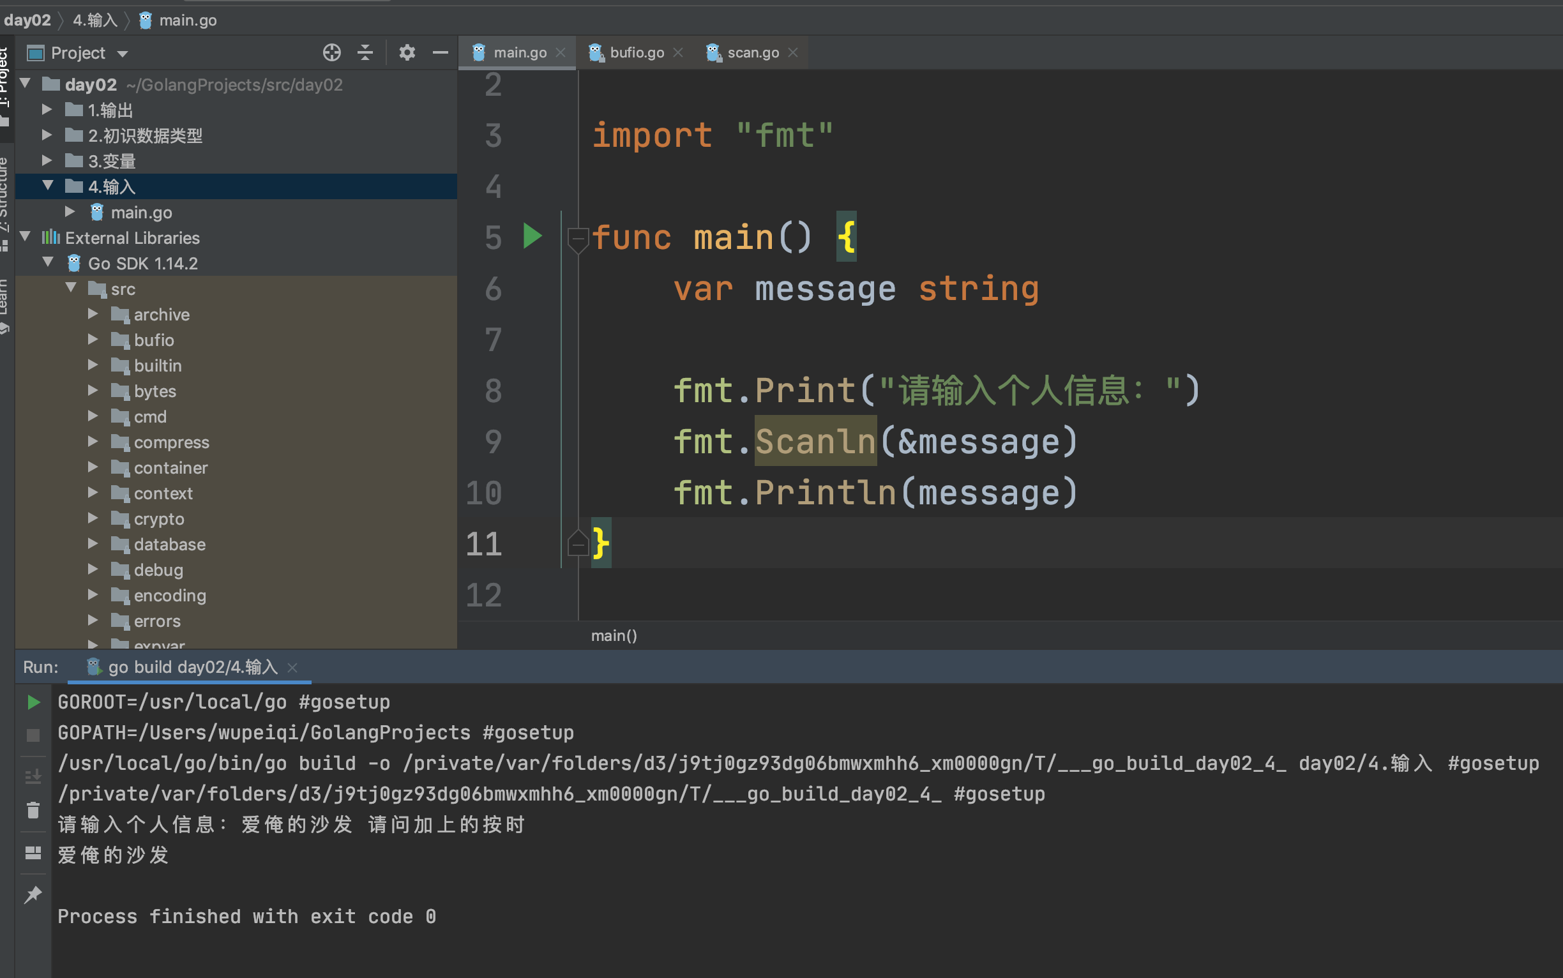The image size is (1563, 978).
Task: Toggle the Go SDK 1.14.2 tree node
Action: point(49,262)
